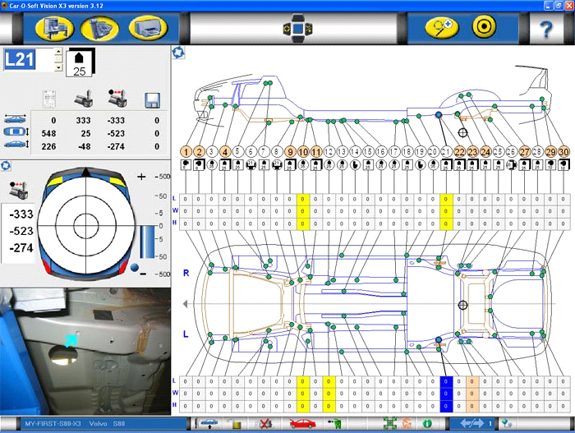The image size is (575, 433).
Task: Click the refresh icon above the vehicle diagram
Action: (x=177, y=53)
